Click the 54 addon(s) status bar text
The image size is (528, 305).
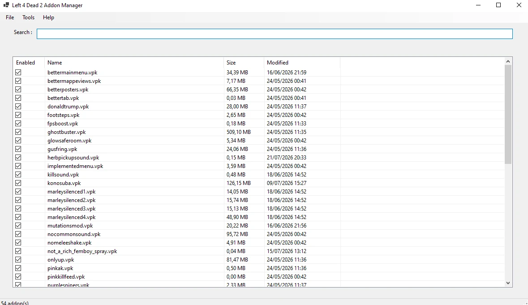click(15, 303)
